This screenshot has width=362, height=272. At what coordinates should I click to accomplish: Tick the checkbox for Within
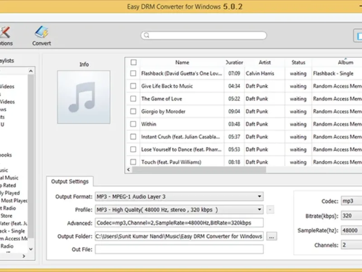pos(133,124)
